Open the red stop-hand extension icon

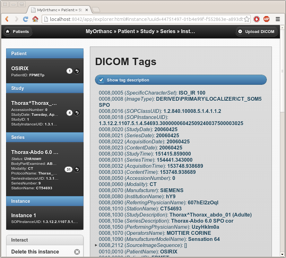pyautogui.click(x=257, y=19)
